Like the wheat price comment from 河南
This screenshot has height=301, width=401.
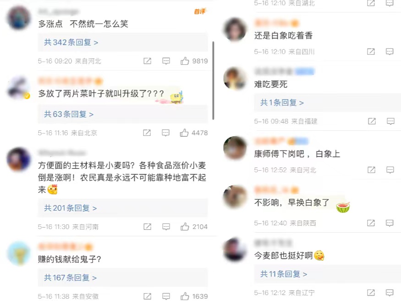(185, 227)
